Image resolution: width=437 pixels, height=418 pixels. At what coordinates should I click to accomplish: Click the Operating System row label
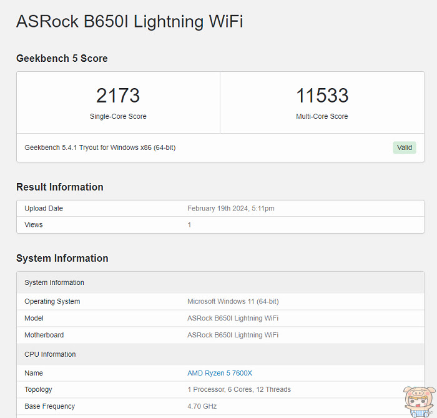coord(52,301)
